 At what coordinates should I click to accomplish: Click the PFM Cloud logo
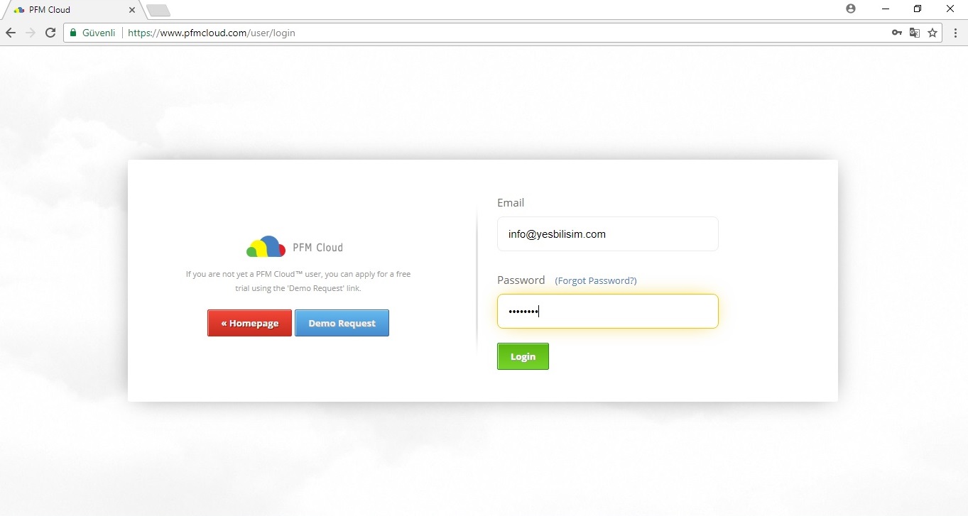coord(295,246)
